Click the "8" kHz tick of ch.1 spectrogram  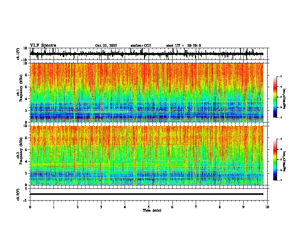coord(27,75)
